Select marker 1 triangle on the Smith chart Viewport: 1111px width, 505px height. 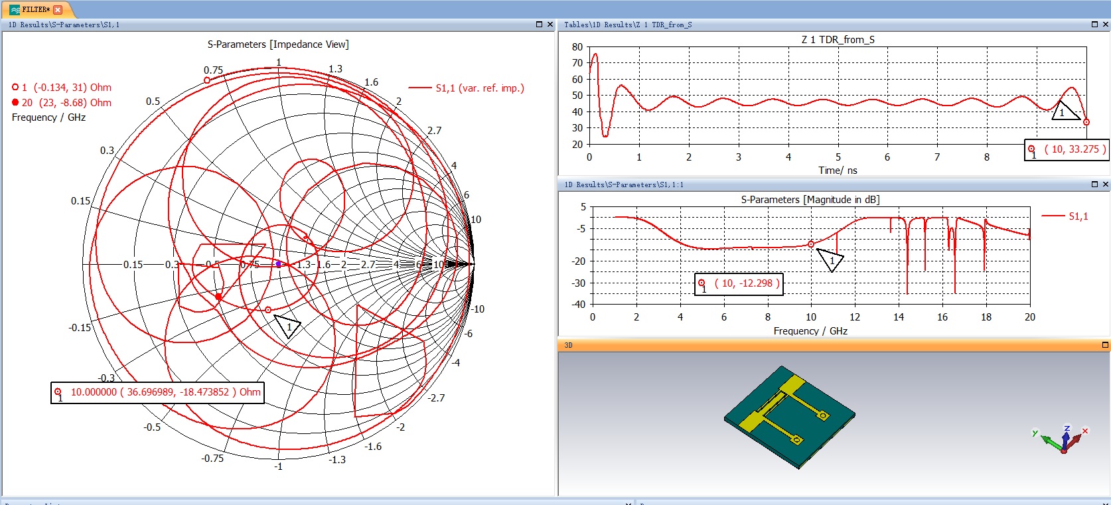click(x=288, y=326)
